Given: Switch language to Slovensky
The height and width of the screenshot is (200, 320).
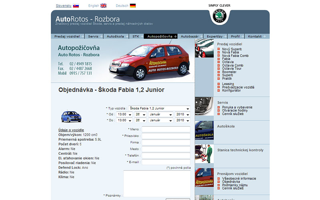Looking at the screenshot, I should pos(64,6).
